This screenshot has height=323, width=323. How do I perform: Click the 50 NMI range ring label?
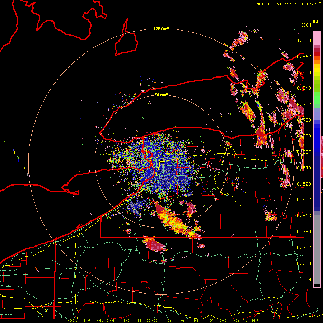(x=161, y=95)
